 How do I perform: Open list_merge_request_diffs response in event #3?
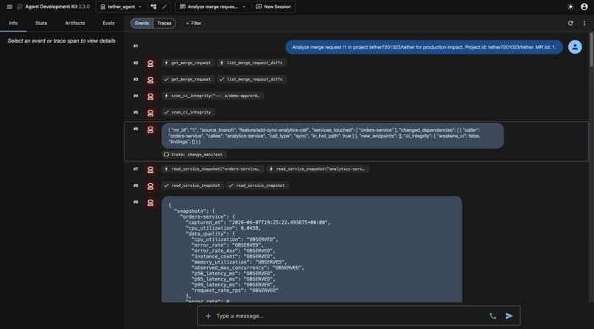tap(251, 79)
